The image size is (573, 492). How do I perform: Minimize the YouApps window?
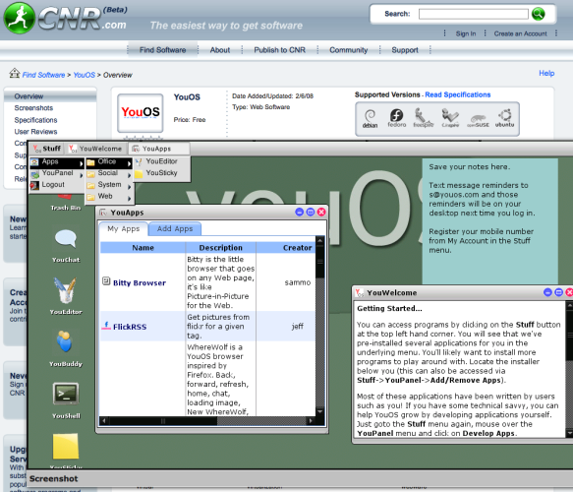click(300, 212)
